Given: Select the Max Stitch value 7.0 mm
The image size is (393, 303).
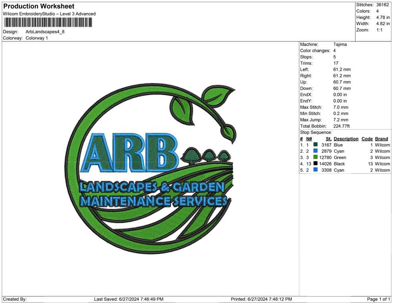Looking at the screenshot, I should (341, 107).
